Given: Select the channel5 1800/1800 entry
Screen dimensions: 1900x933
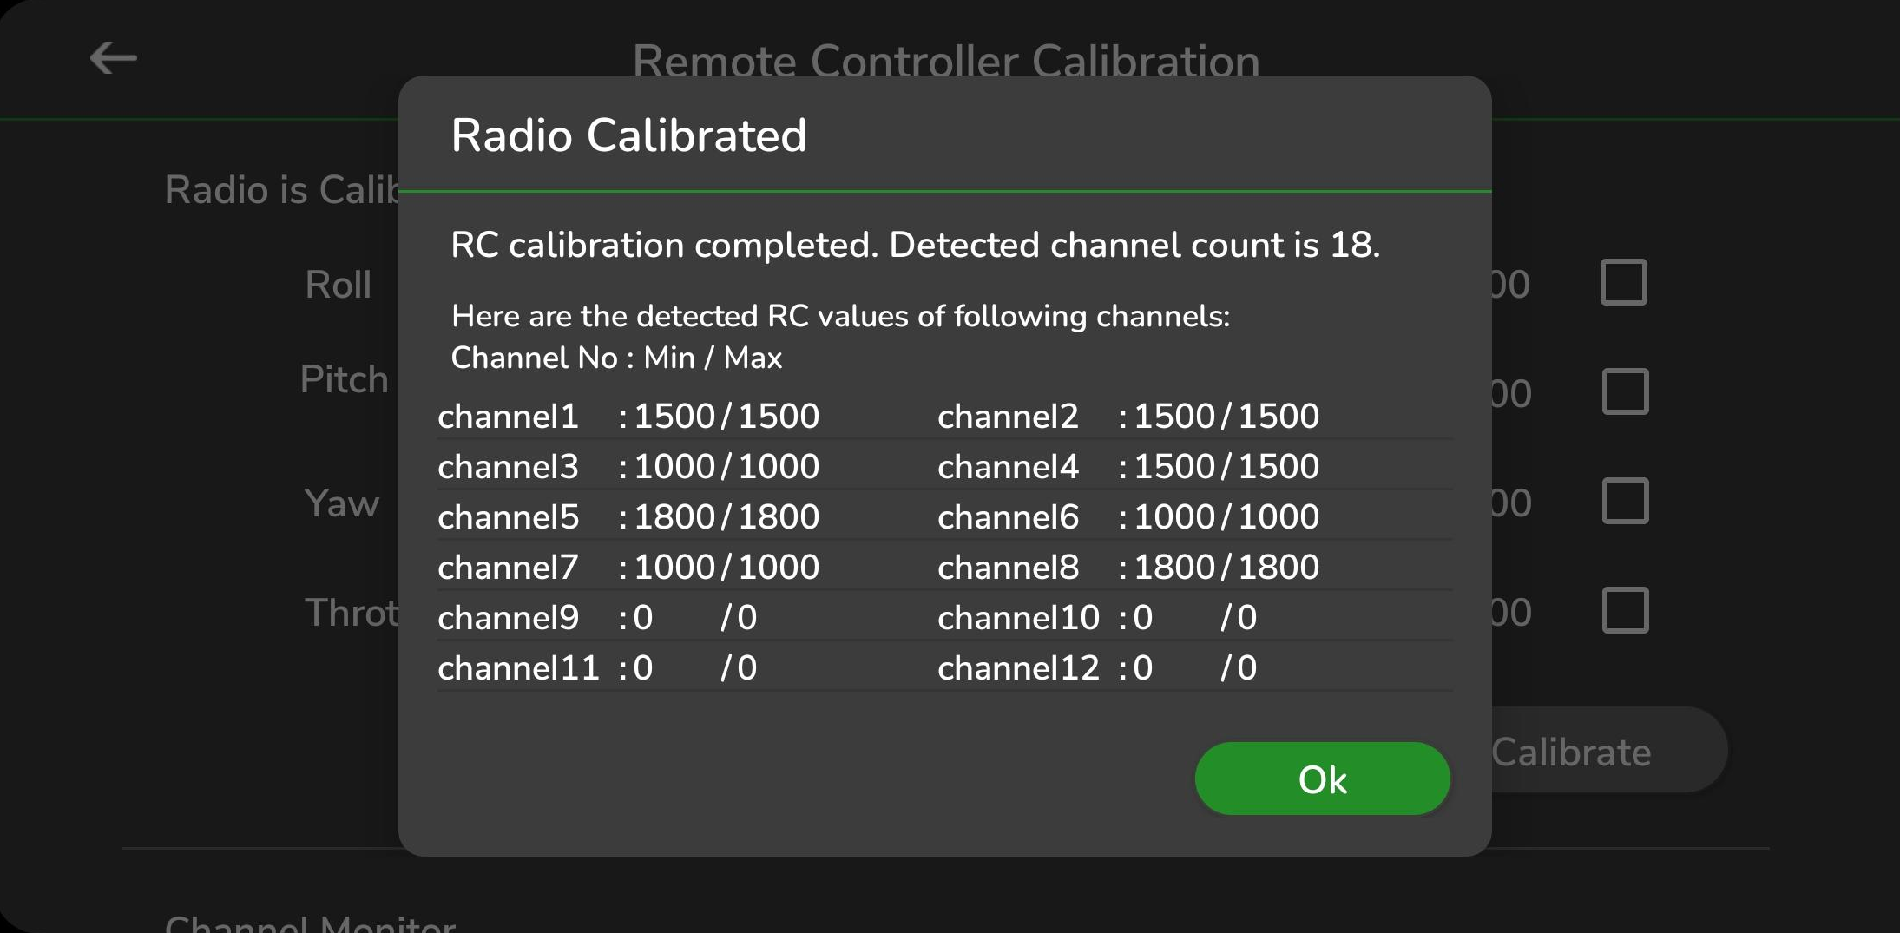Looking at the screenshot, I should click(x=628, y=517).
